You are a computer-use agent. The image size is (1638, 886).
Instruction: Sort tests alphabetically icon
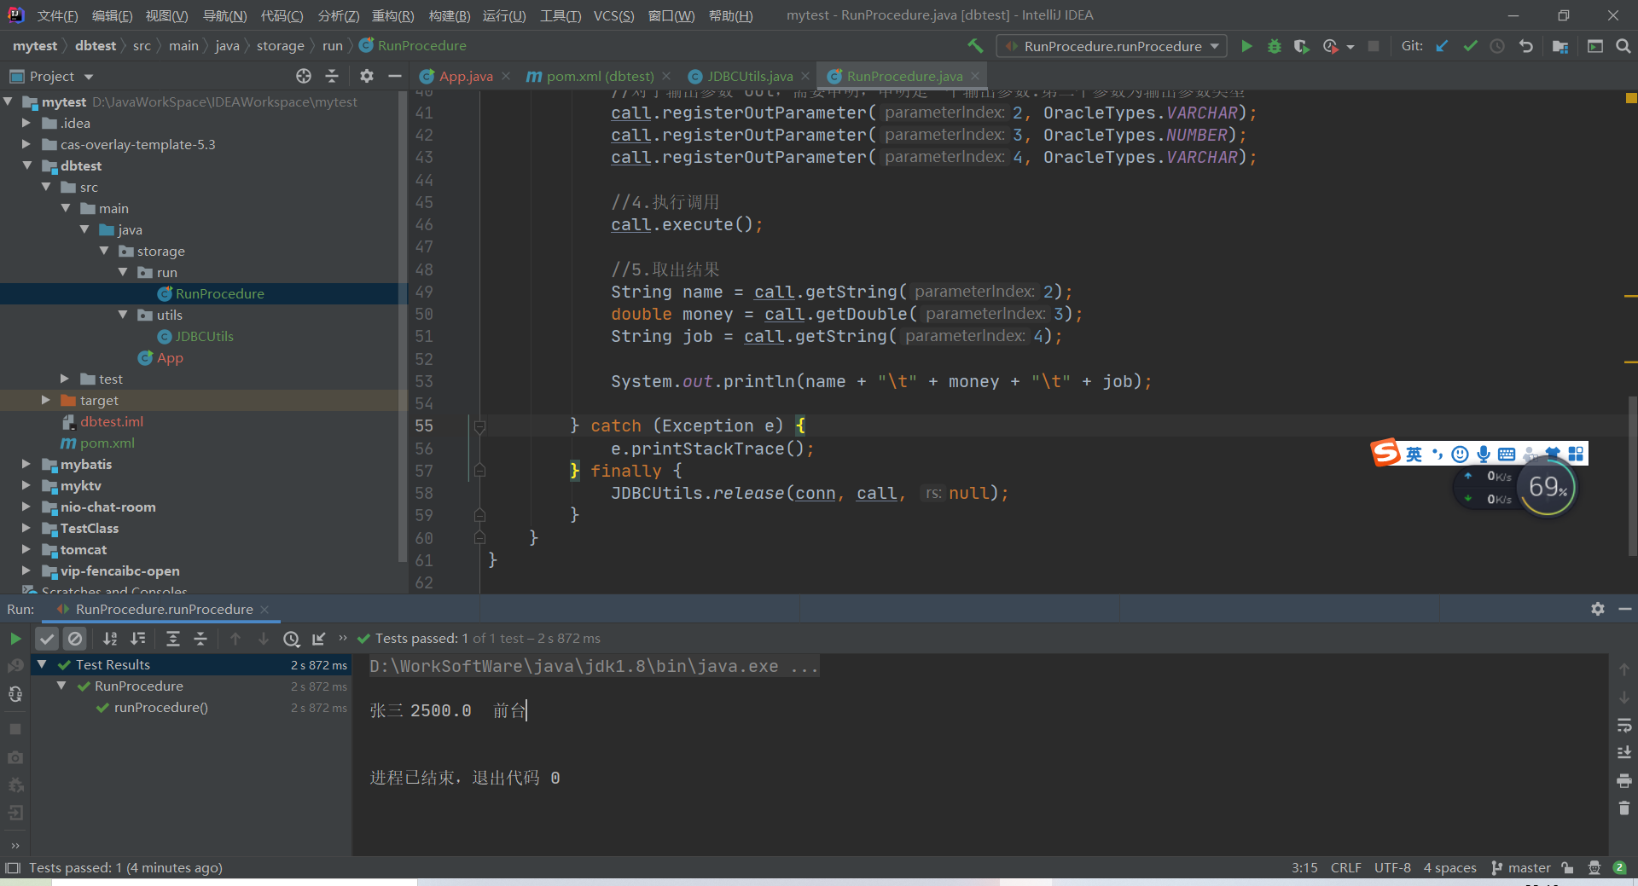(x=110, y=638)
